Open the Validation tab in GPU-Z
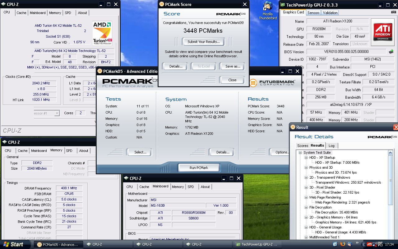Screen dimensions: 398x249 point(330,13)
